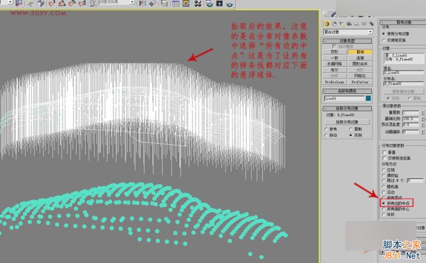The height and width of the screenshot is (263, 426).
Task: Select the 体积 distribution radio
Action: pos(383,215)
